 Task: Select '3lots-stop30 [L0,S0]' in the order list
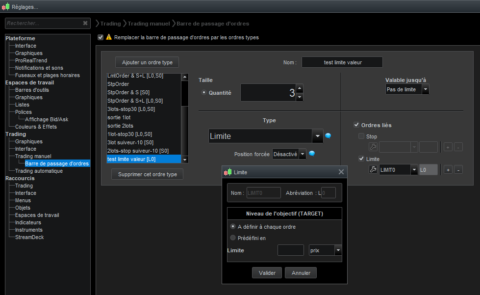pos(144,109)
